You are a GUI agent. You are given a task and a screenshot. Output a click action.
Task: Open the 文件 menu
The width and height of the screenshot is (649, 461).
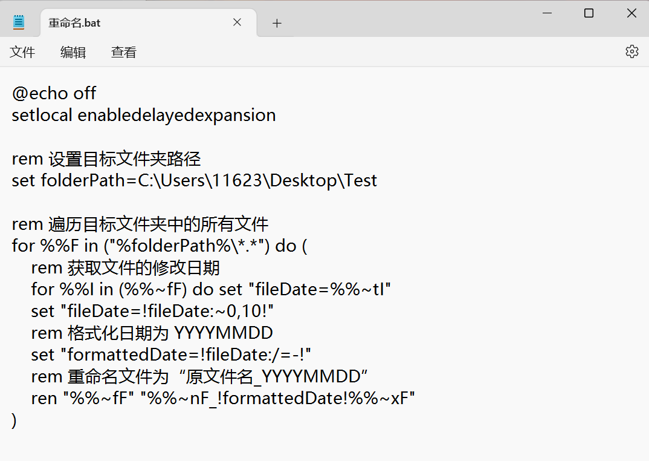click(x=22, y=53)
